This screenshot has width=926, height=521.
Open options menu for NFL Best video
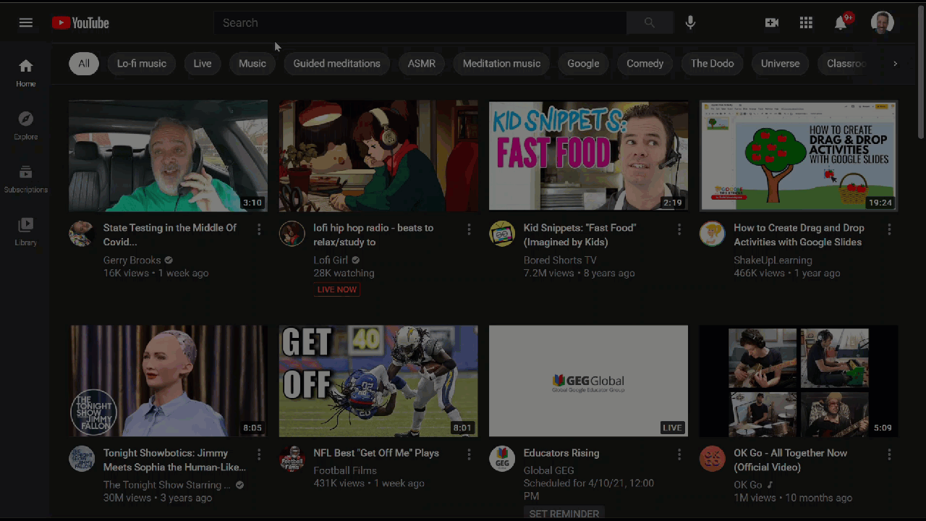469,454
